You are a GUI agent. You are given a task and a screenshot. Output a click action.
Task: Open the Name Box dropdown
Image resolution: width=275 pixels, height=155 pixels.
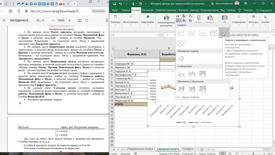click(156, 35)
